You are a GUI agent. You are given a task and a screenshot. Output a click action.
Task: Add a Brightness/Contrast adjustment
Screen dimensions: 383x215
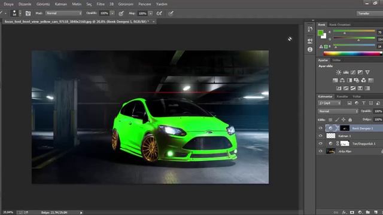(x=338, y=72)
